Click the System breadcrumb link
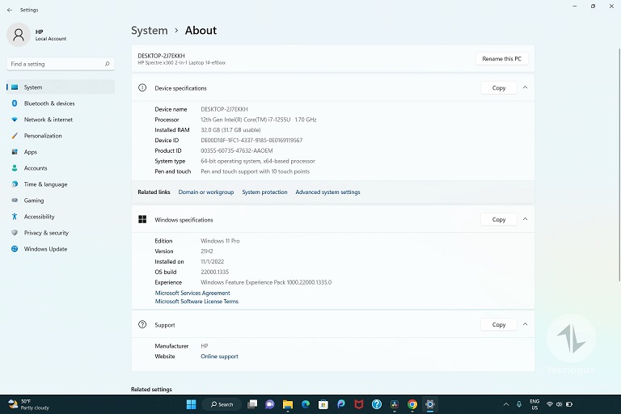Viewport: 621px width, 414px height. click(x=150, y=31)
